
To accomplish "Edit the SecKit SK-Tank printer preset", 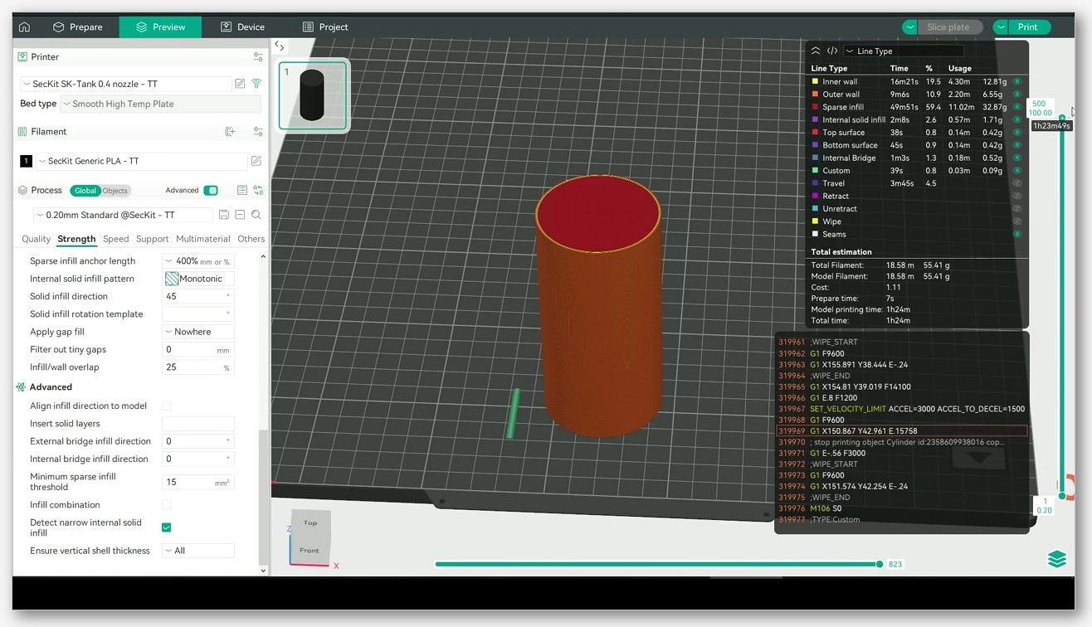I will (x=240, y=84).
